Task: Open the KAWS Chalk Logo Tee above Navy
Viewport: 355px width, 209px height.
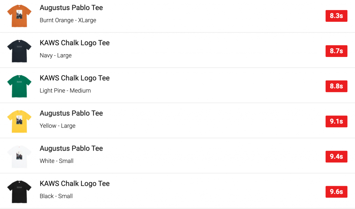Action: 75,43
